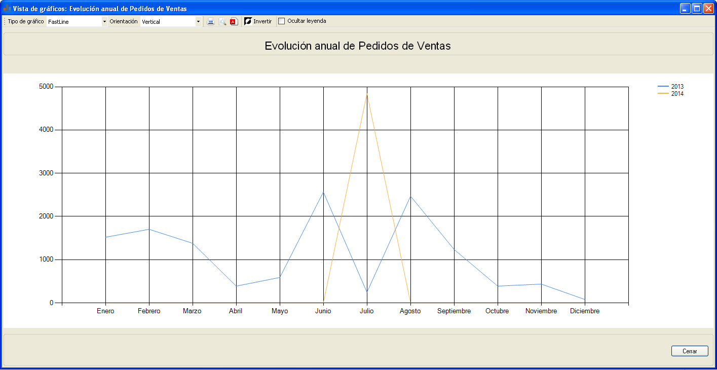Click the printer icon in the toolbar
This screenshot has height=370, width=717.
click(x=211, y=21)
